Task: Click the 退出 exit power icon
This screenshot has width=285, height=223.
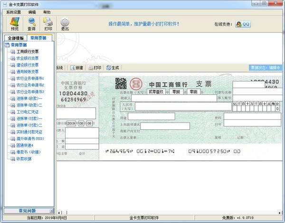Action: pos(65,23)
